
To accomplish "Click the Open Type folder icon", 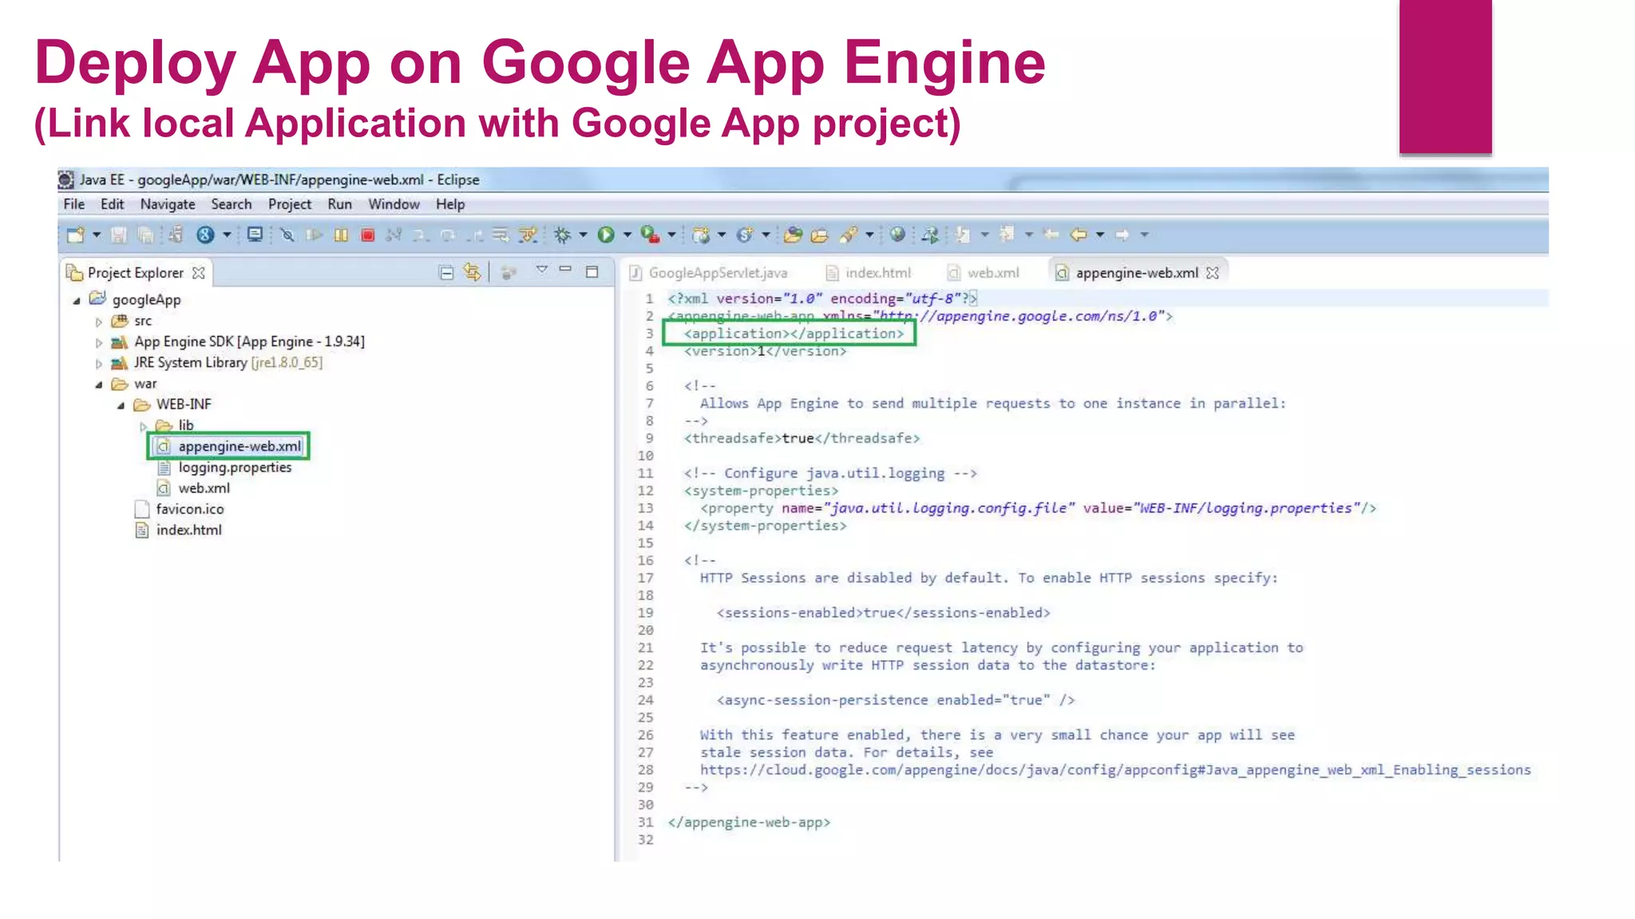I will coord(793,235).
